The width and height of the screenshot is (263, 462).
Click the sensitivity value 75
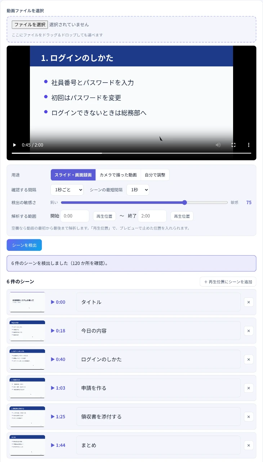(249, 202)
